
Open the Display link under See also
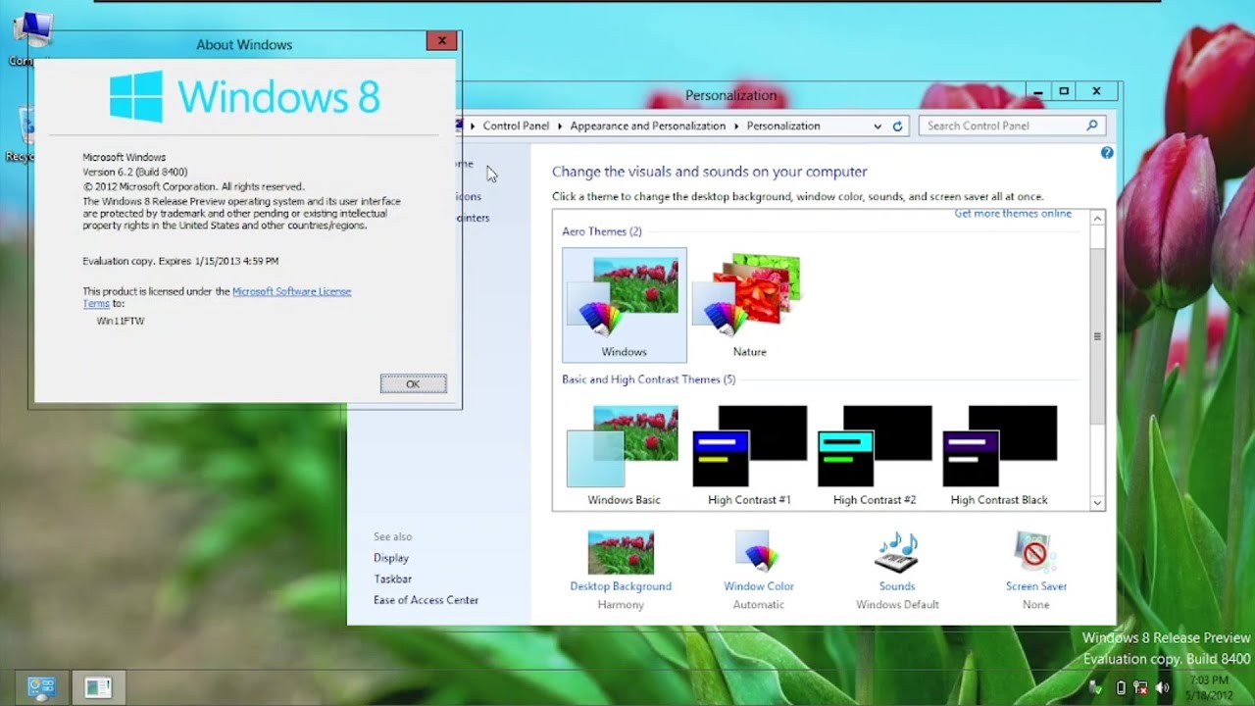click(391, 558)
